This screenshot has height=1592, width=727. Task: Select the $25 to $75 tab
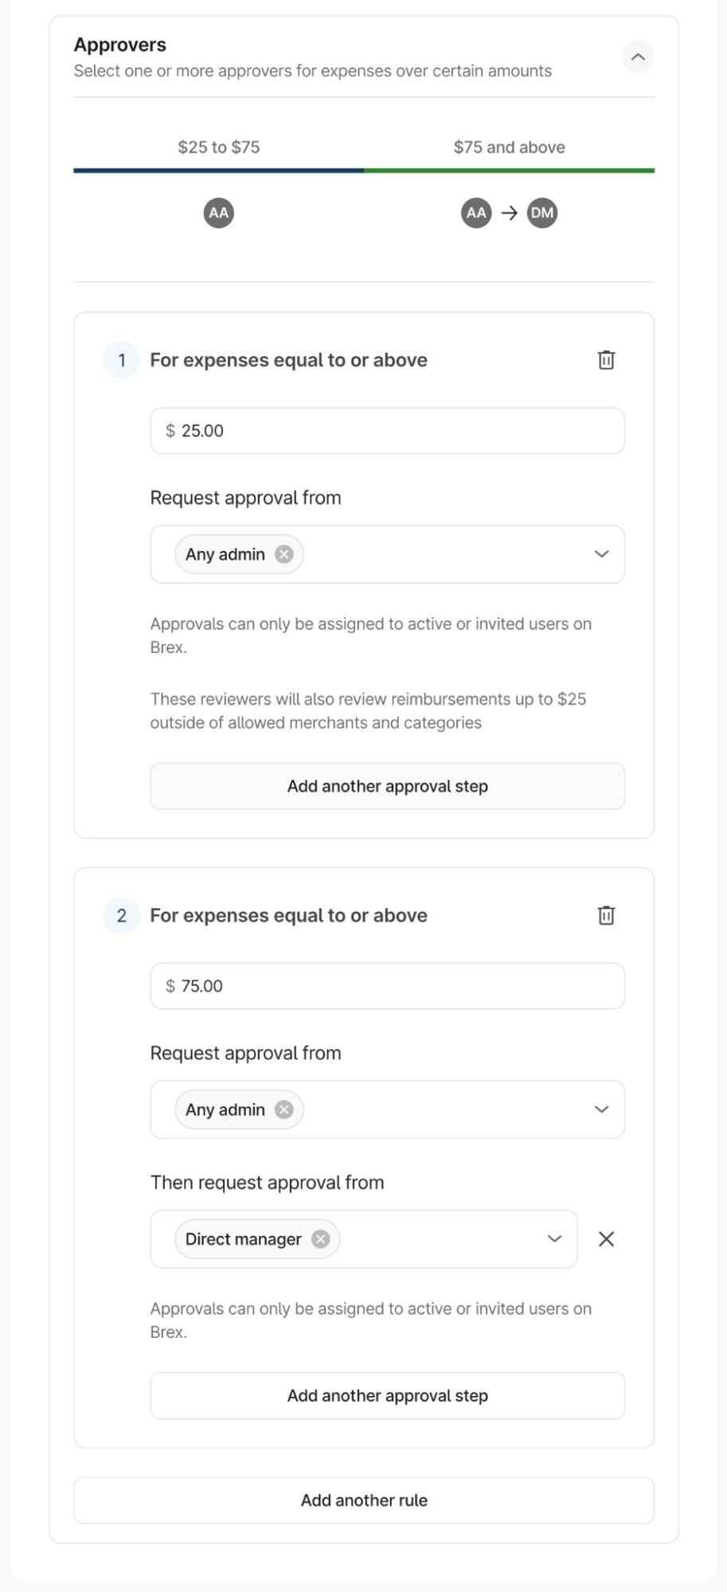pos(218,147)
